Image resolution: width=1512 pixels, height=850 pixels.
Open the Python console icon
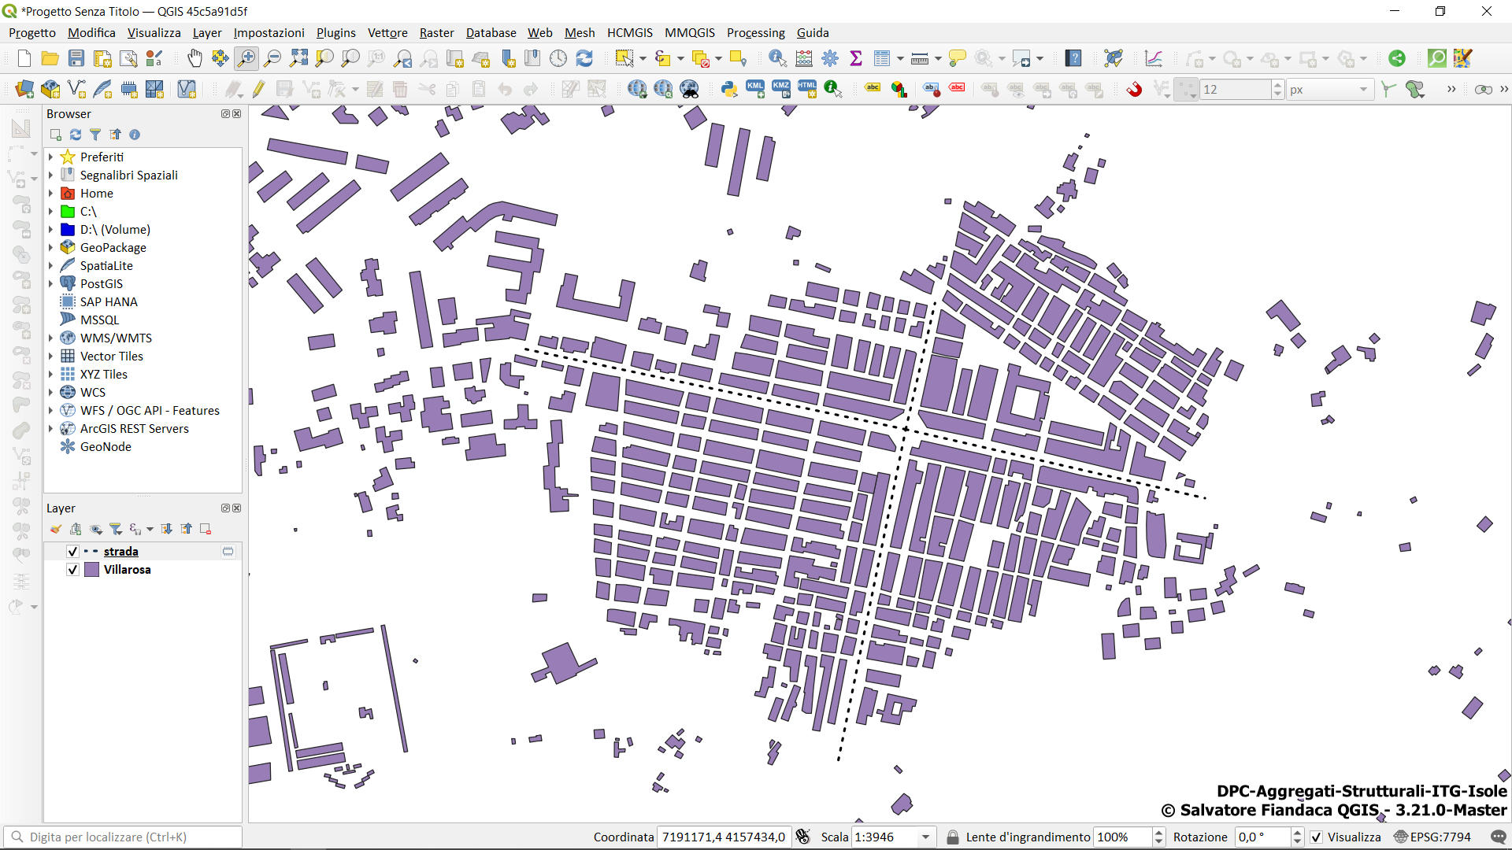[729, 89]
